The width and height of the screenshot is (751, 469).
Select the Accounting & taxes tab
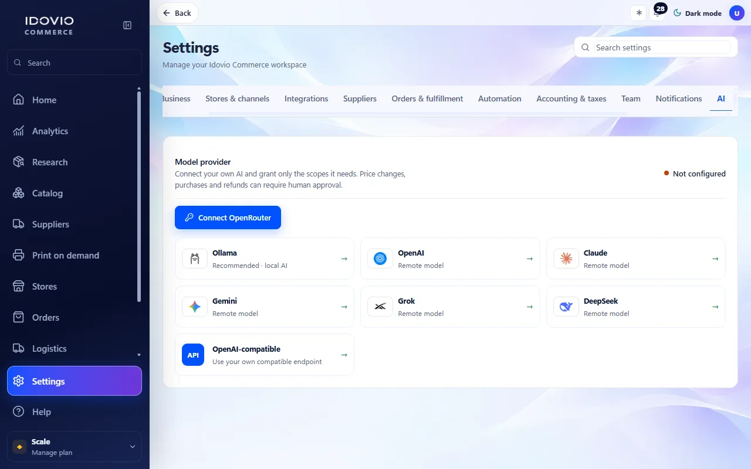pos(571,98)
